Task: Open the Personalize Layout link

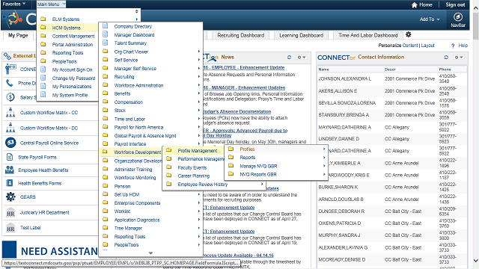Action: [427, 46]
